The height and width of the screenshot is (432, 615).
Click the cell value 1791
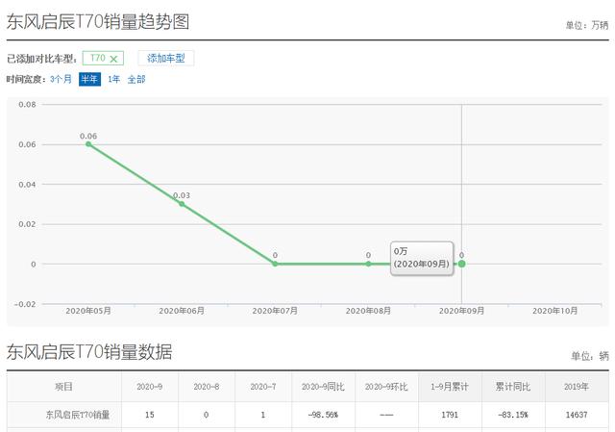click(x=450, y=415)
